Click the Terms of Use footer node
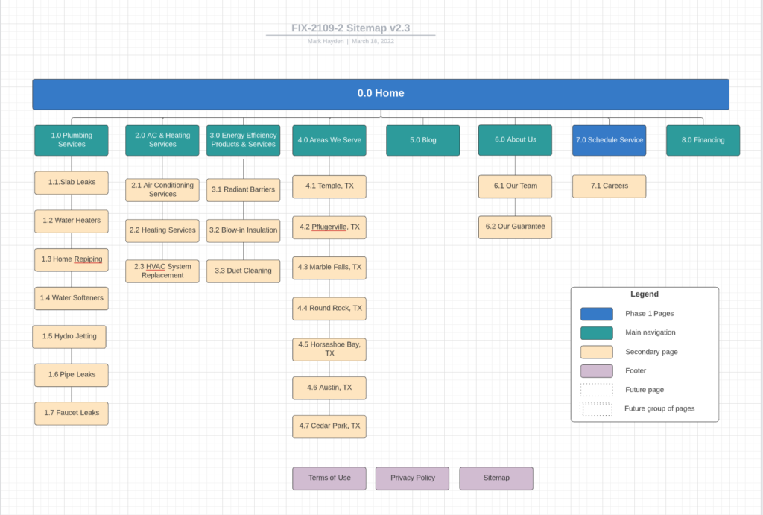This screenshot has width=763, height=515. (329, 478)
